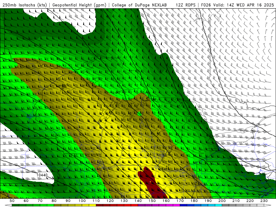Click the bright yellow segment of the colorbar
Screen dimensions: 276x207
(x=92, y=205)
